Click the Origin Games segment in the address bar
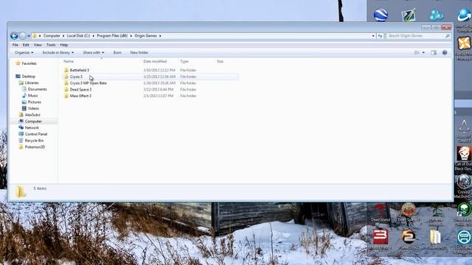Viewport: 472px width, 265px height. point(146,36)
